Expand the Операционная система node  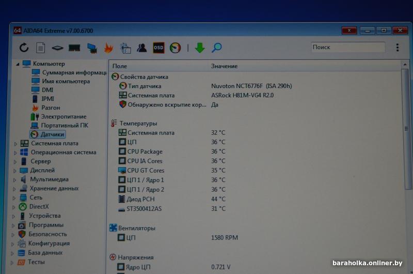[x=15, y=153]
